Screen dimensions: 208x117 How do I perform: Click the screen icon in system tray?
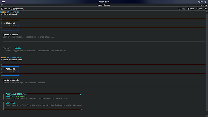[x=199, y=2]
